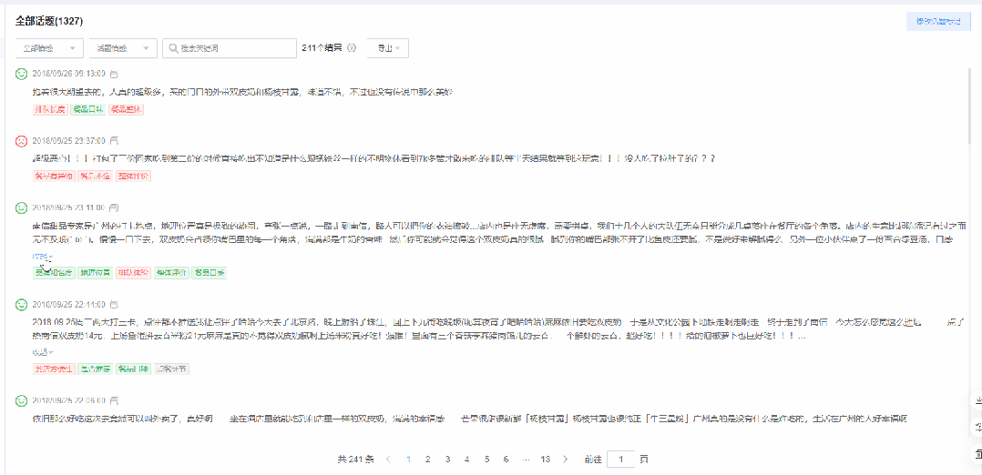The height and width of the screenshot is (475, 982).
Task: Click the red 排队体验 tag under the 23:11:00 comment
Action: pyautogui.click(x=133, y=273)
